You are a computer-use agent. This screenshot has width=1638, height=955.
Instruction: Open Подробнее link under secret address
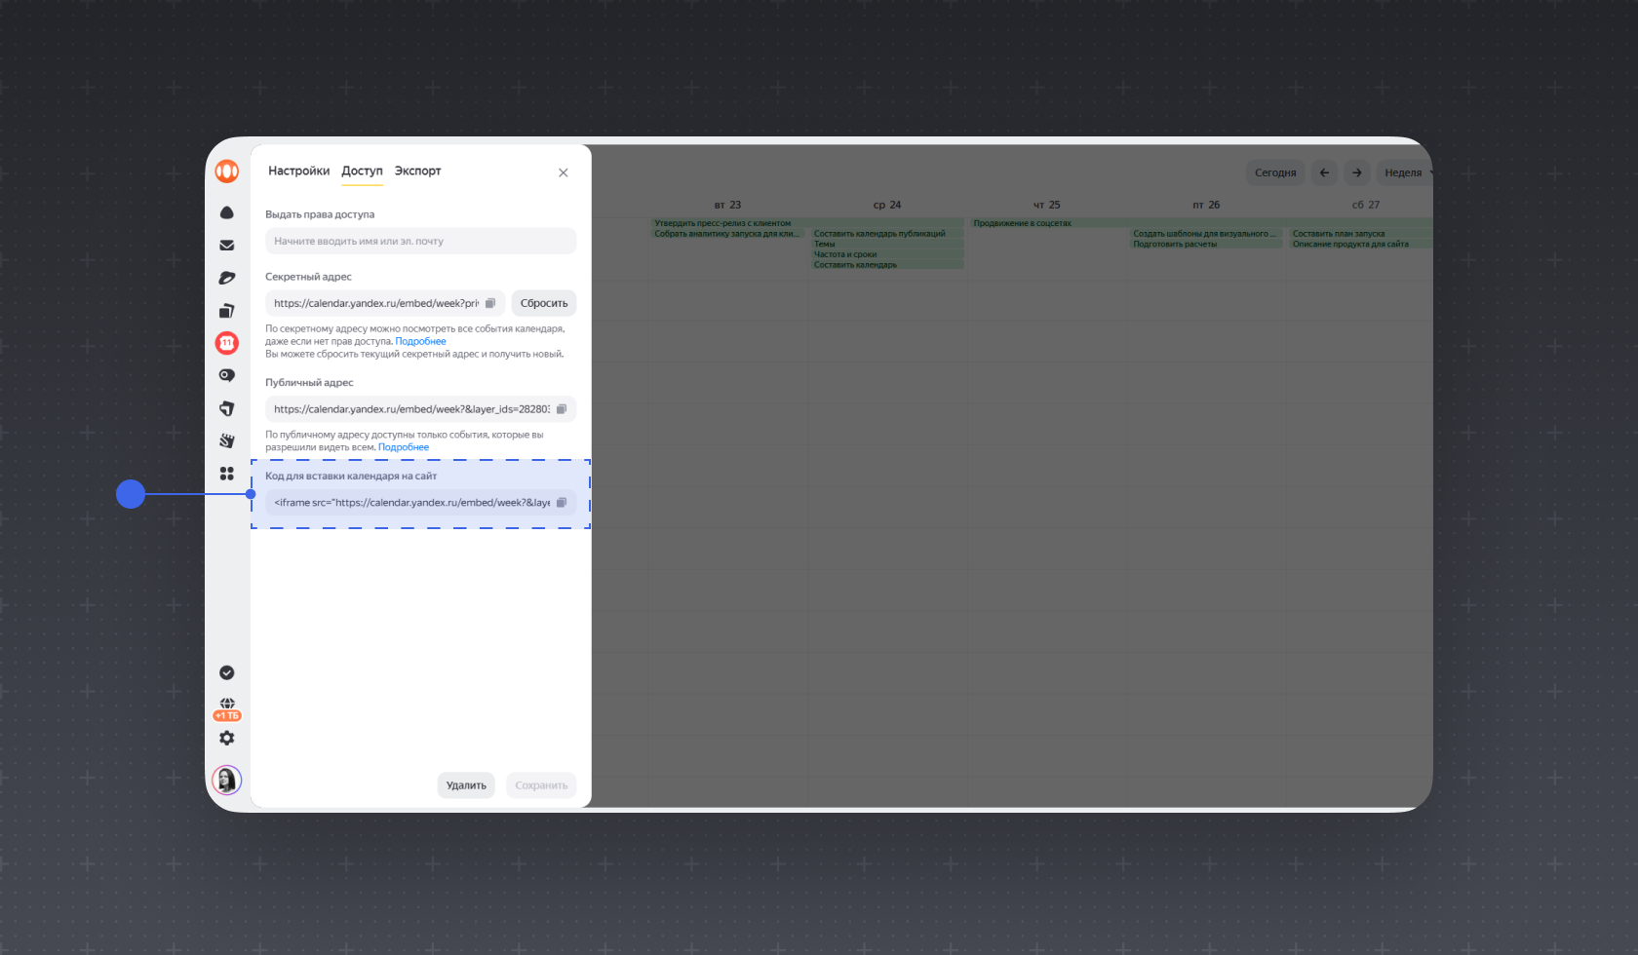tap(420, 341)
